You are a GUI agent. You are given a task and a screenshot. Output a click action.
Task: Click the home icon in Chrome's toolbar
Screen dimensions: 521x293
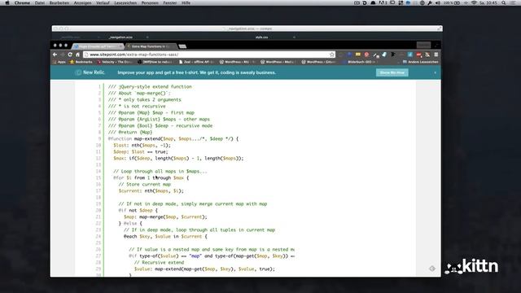coord(78,55)
